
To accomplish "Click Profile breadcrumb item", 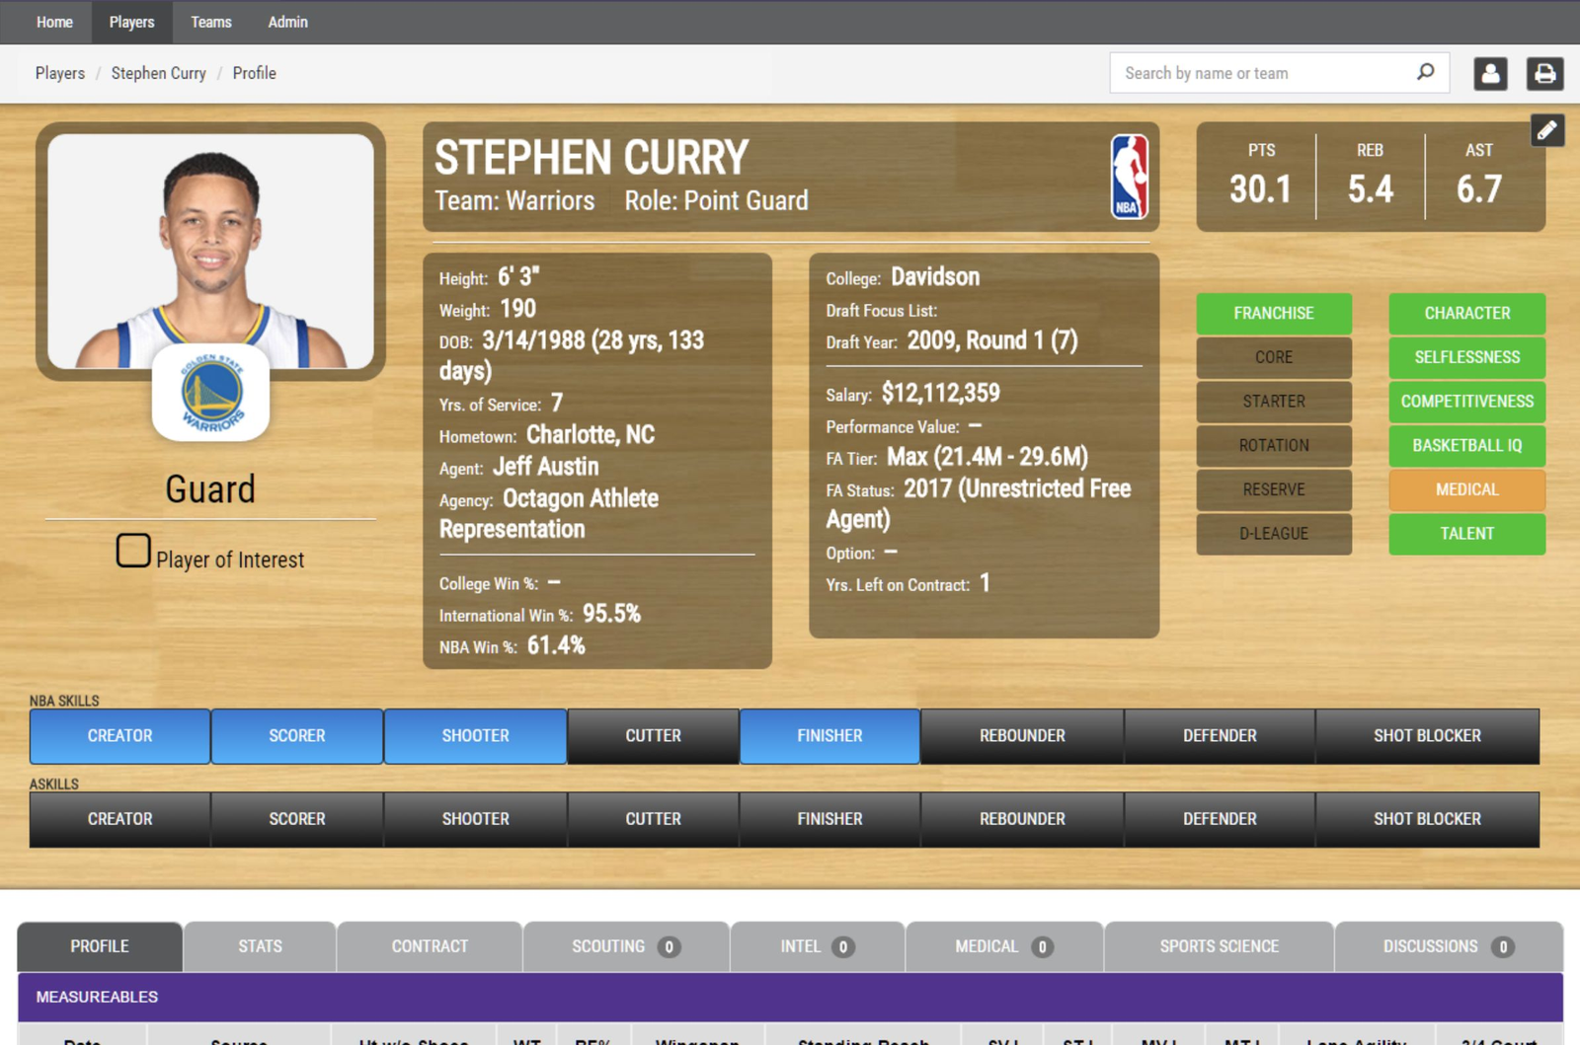I will [x=254, y=73].
